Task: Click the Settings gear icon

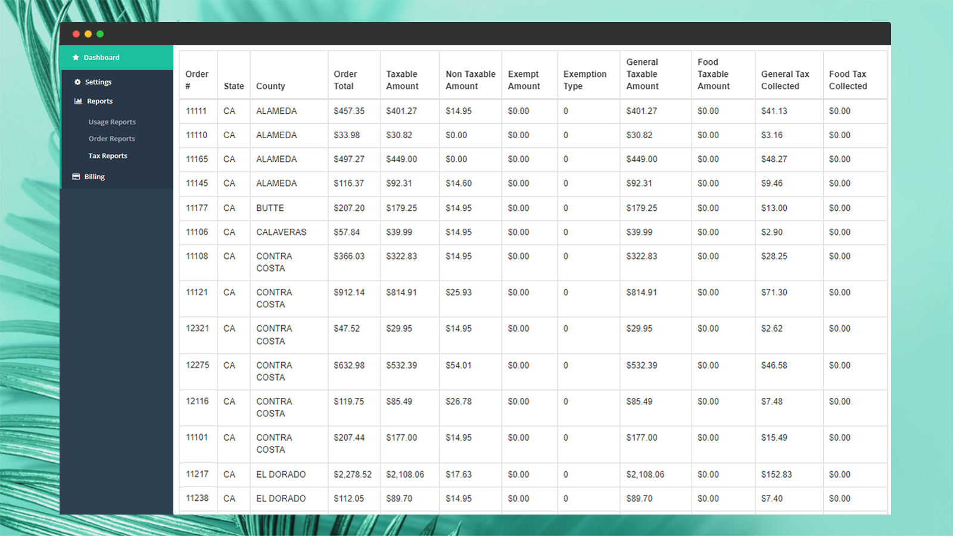Action: click(77, 82)
